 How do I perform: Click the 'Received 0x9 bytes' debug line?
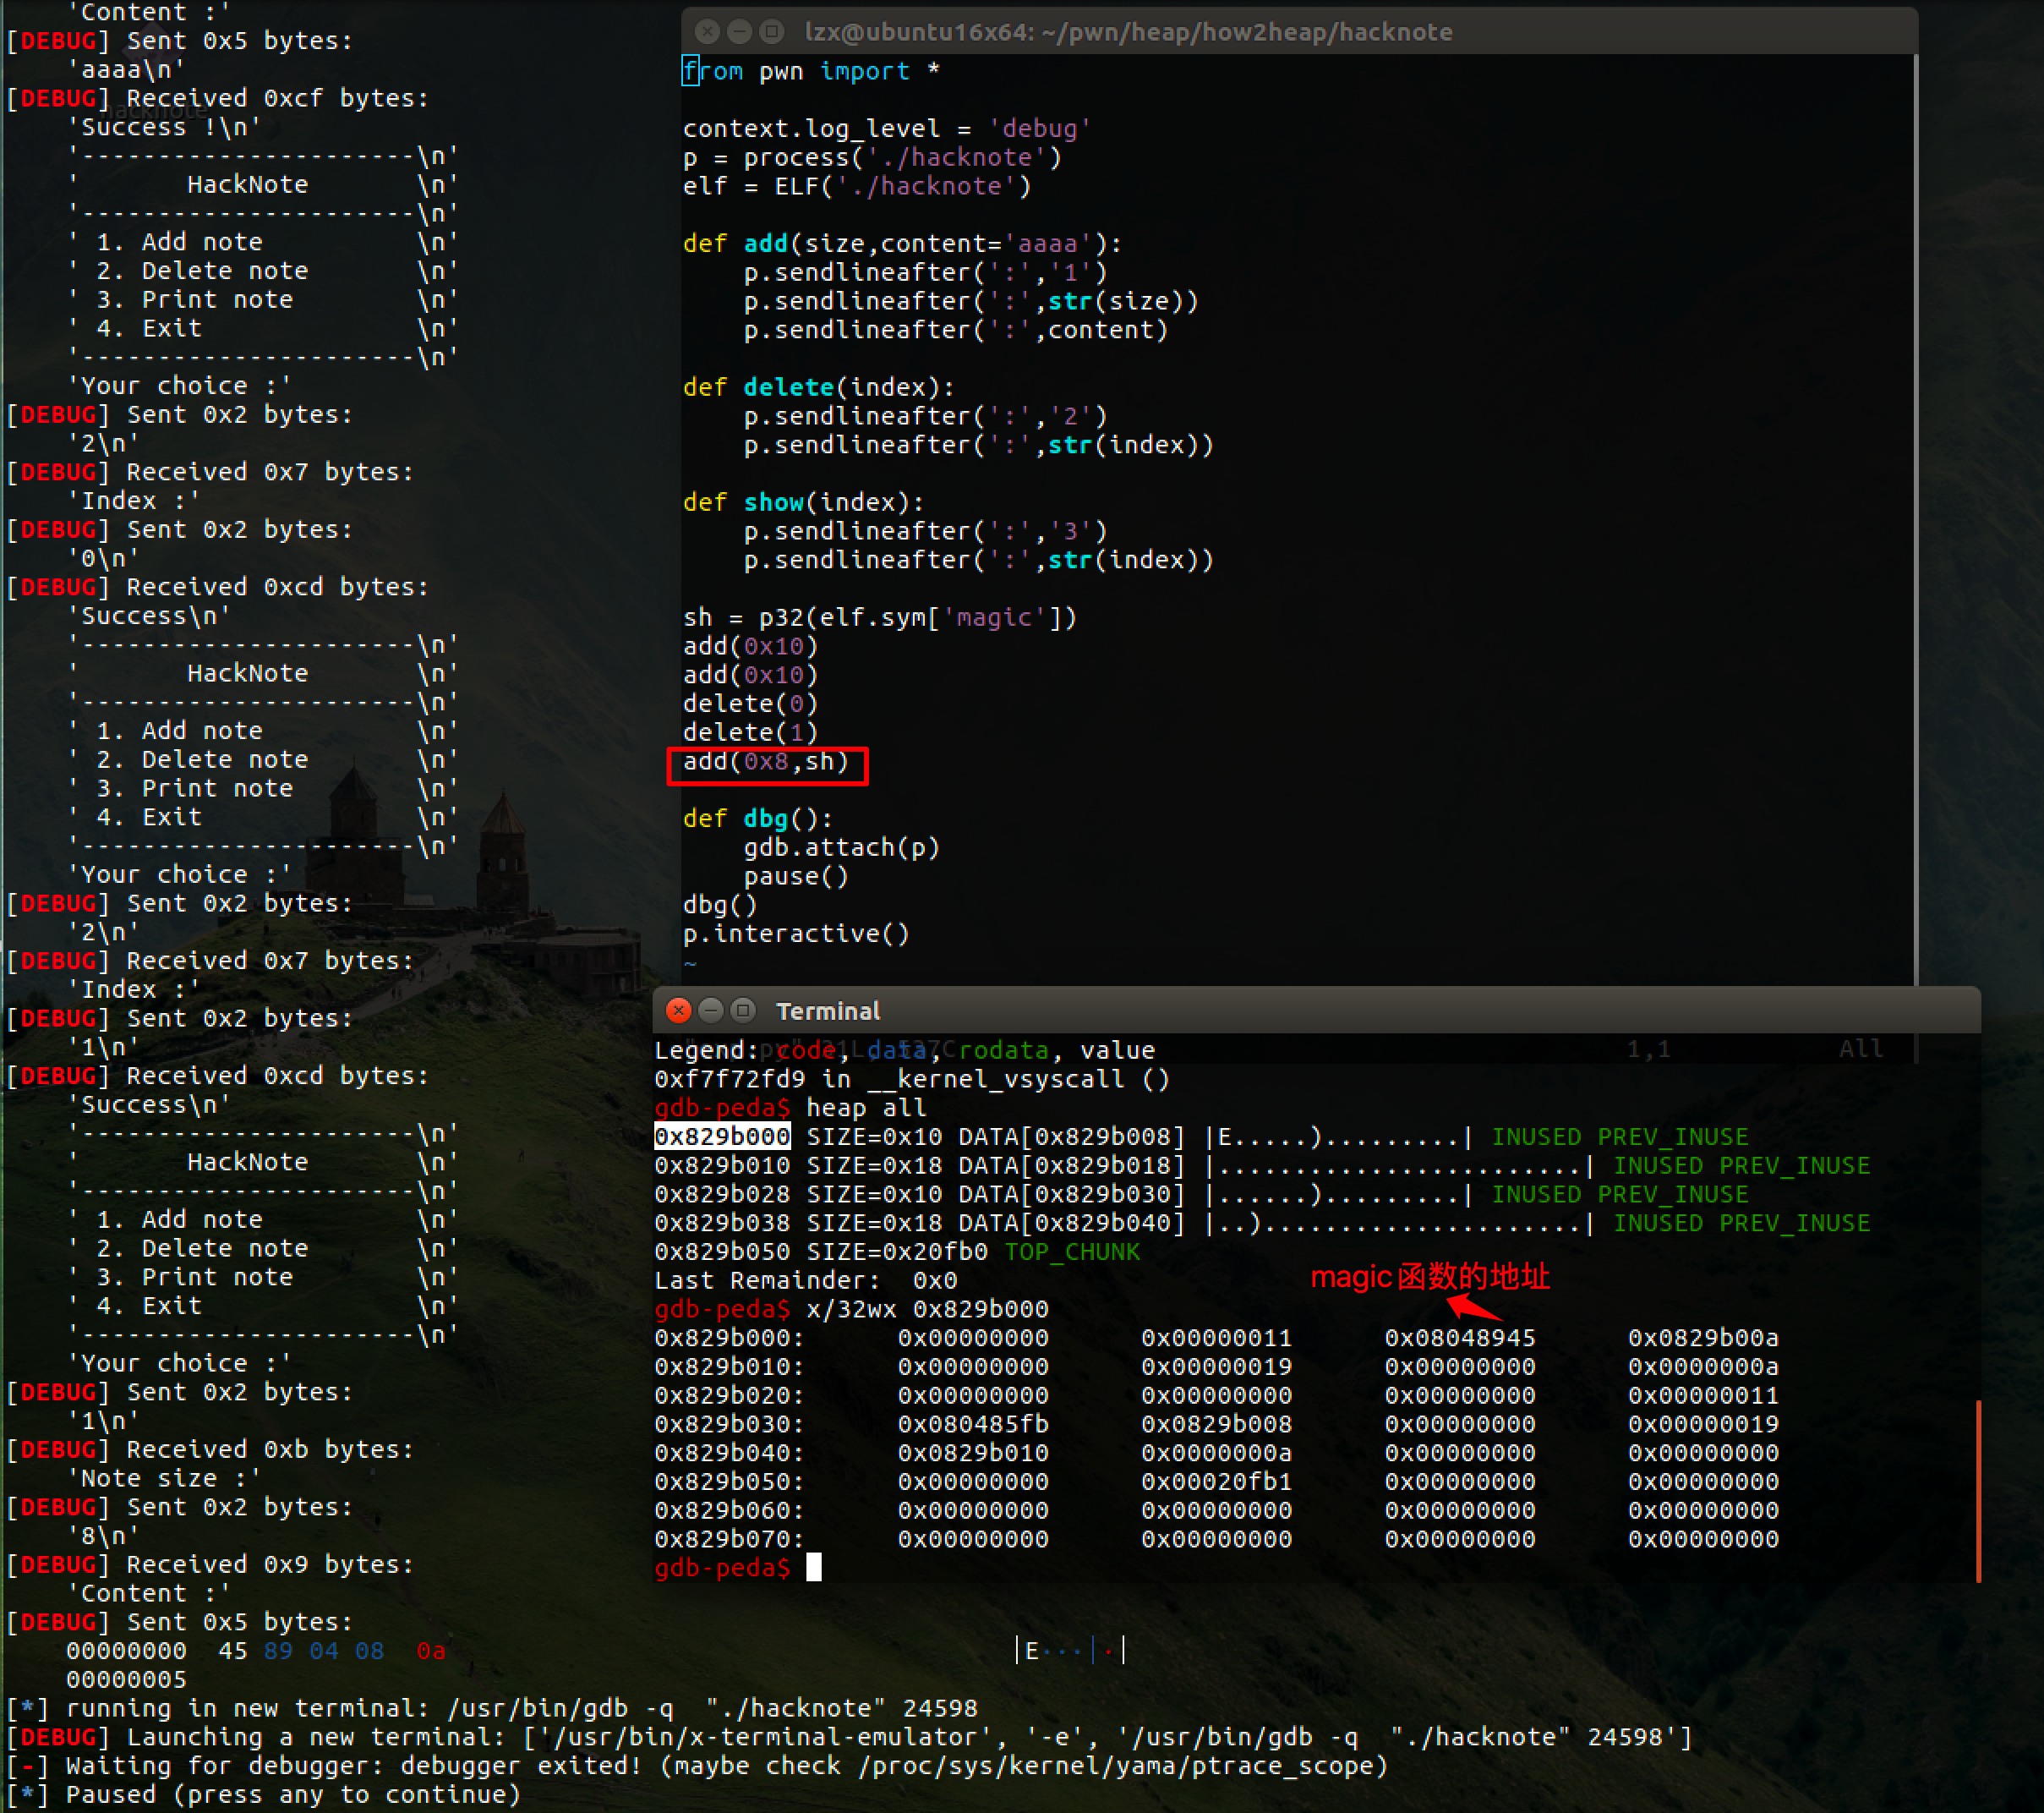pyautogui.click(x=210, y=1564)
